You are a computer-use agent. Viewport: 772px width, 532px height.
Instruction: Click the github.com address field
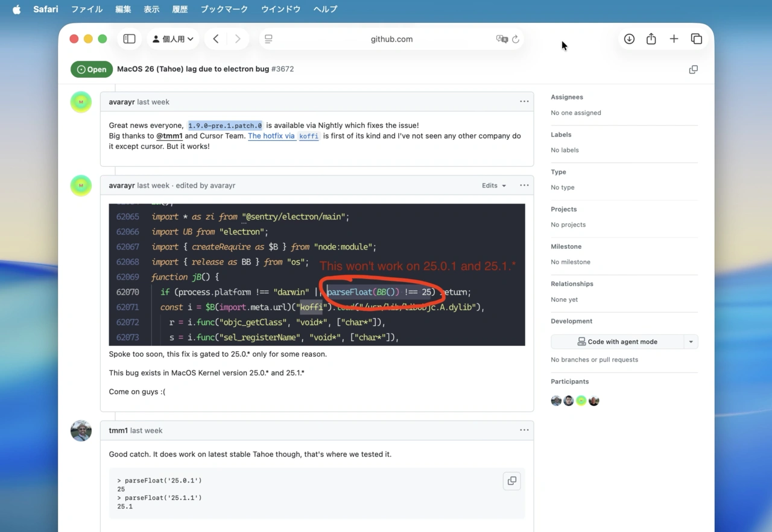point(391,39)
